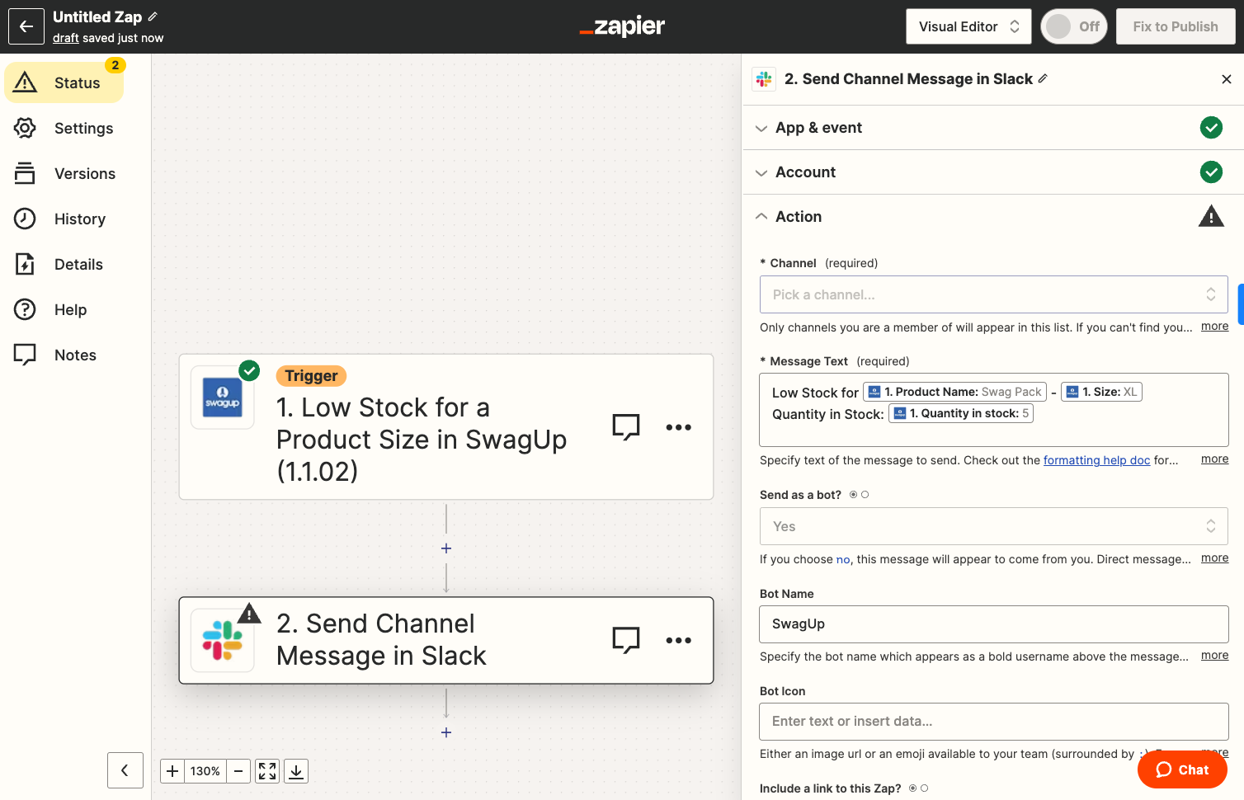Expand the App & event section

pos(993,128)
